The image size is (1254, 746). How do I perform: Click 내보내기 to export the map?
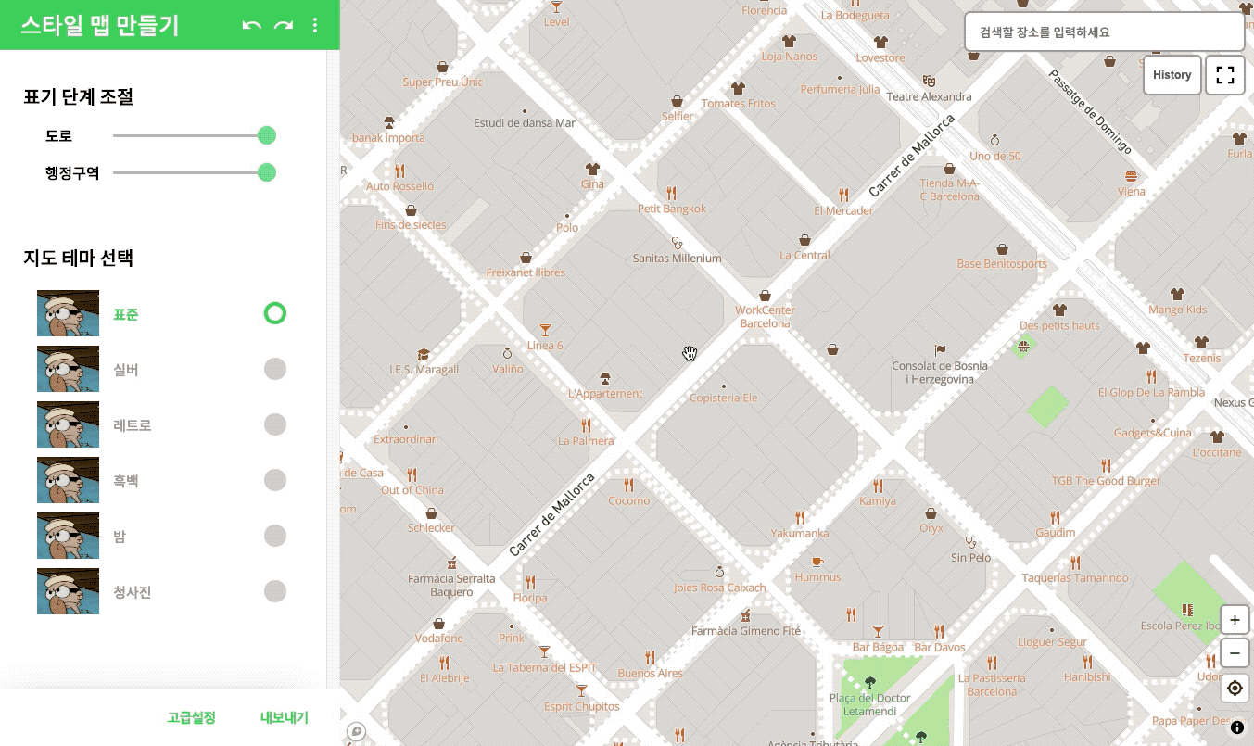coord(285,717)
